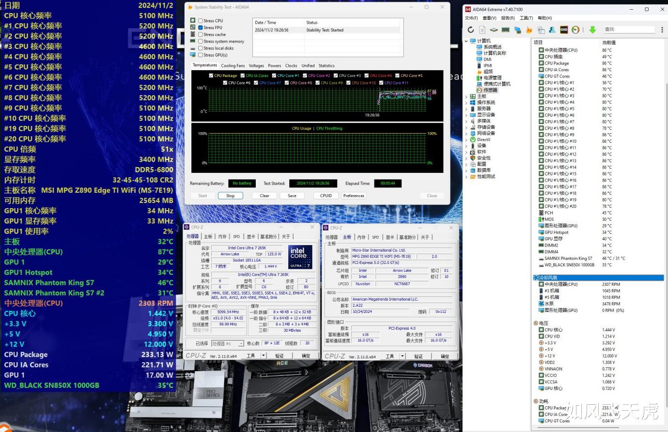Click the Preferences button
The image size is (668, 432).
(354, 196)
